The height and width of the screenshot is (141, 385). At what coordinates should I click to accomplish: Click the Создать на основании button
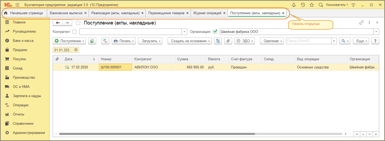(x=189, y=41)
